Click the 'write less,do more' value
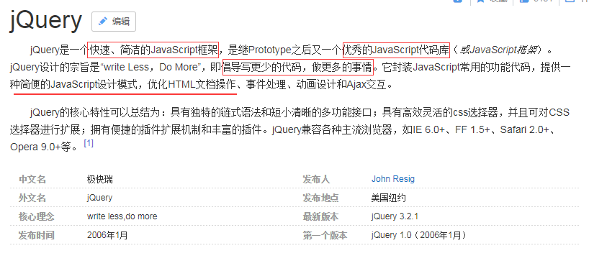This screenshot has height=261, width=589. coord(122,216)
